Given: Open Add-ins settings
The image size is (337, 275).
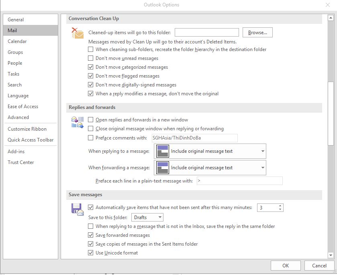Looking at the screenshot, I should pos(31,152).
